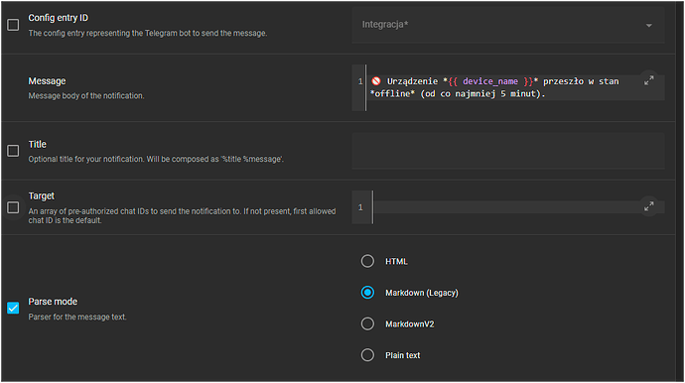
Task: Click the Message field label
Action: (48, 81)
